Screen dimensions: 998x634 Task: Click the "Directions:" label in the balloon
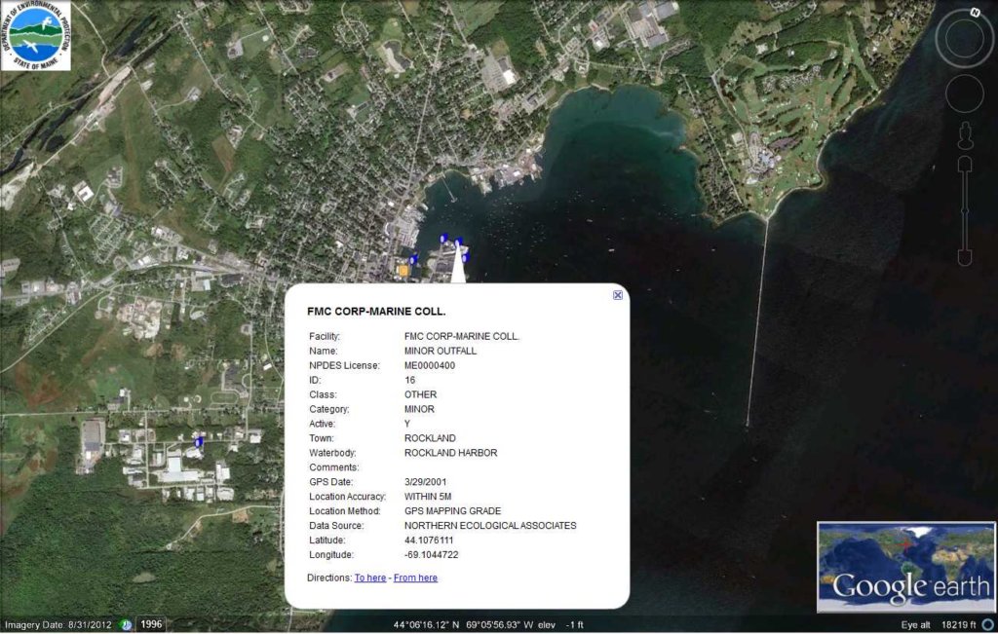[x=329, y=578]
